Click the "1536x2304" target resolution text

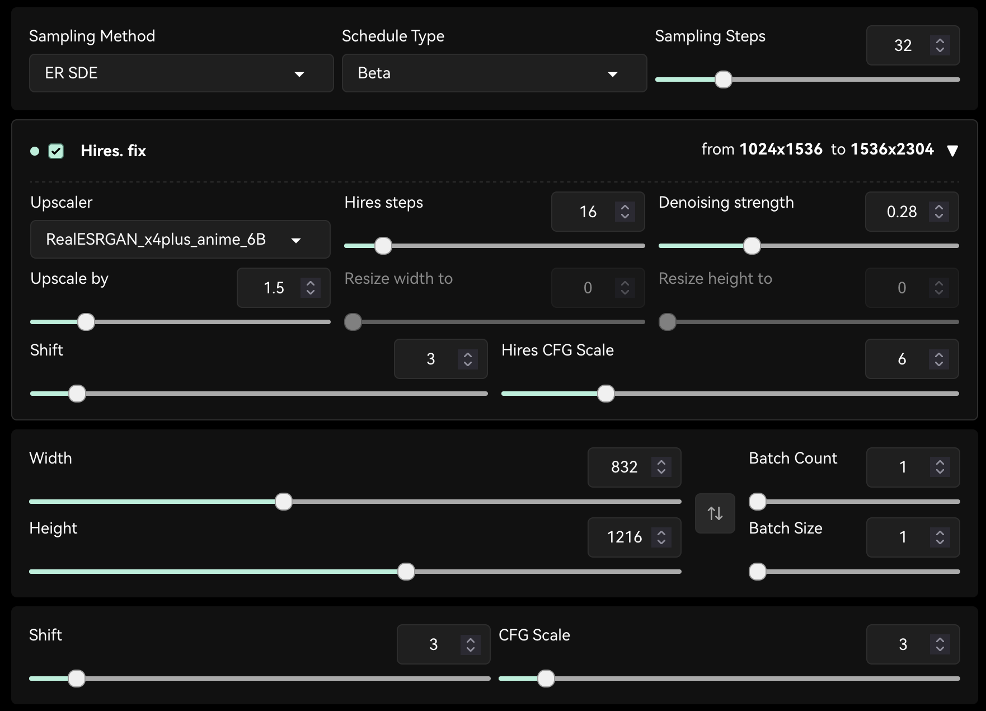tap(893, 149)
